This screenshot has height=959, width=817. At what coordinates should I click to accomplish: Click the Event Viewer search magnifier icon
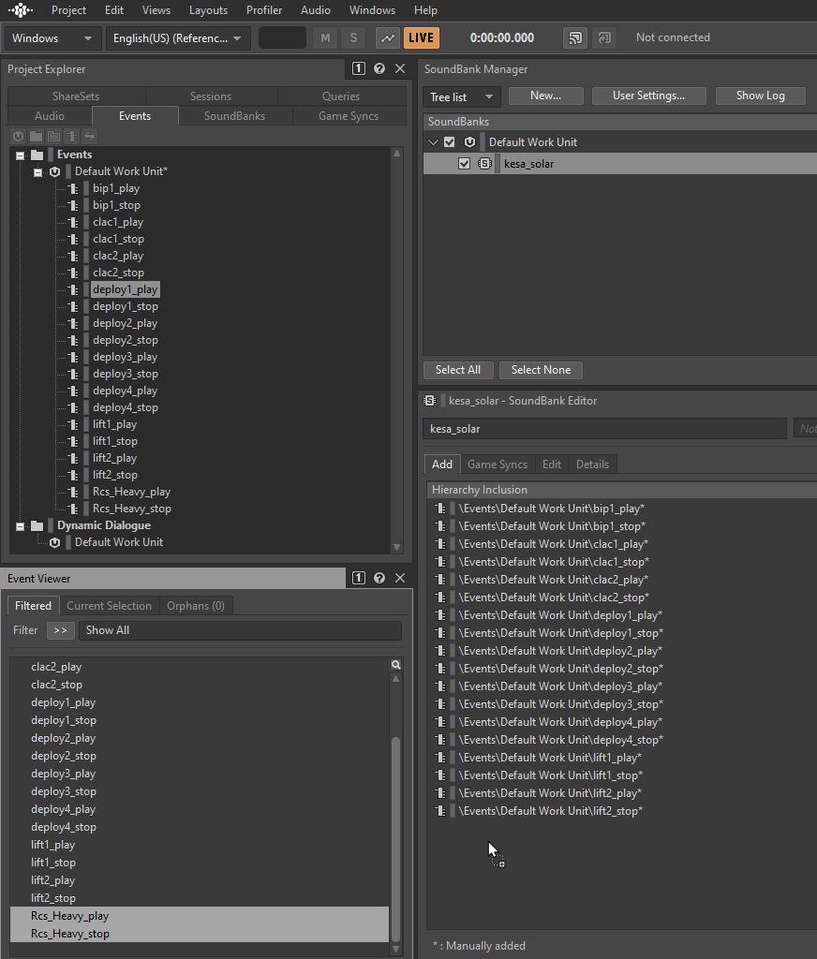coord(396,665)
